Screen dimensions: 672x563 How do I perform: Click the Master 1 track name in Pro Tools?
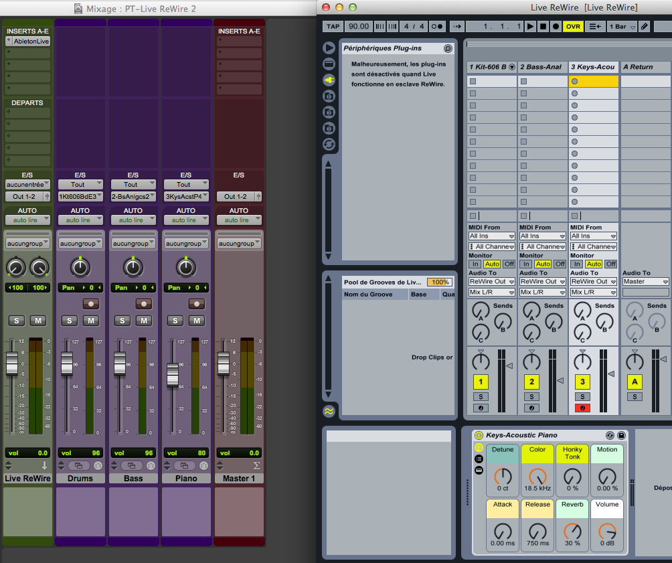click(239, 479)
